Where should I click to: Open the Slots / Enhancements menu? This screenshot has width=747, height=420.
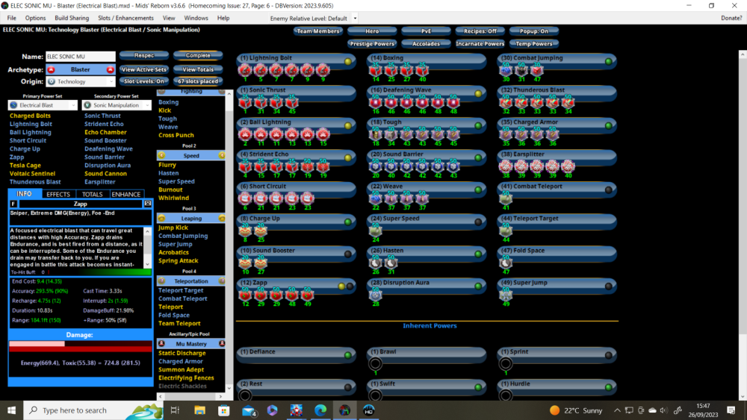point(125,18)
